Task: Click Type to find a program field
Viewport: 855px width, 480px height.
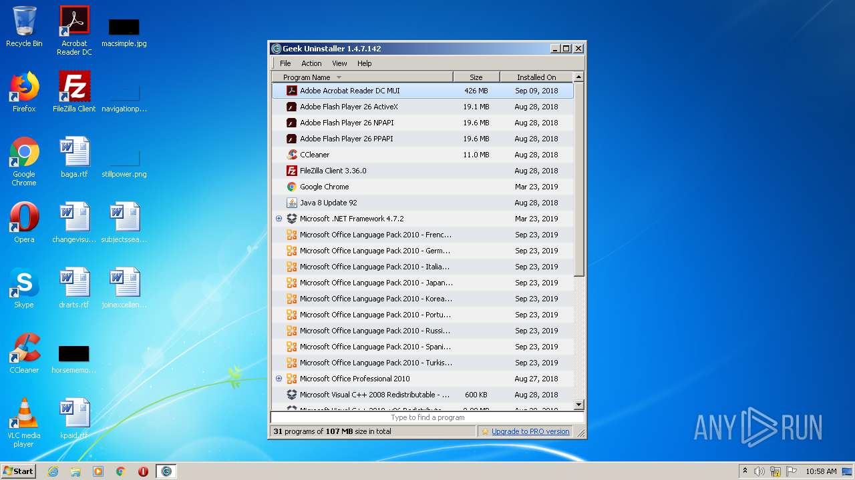Action: (x=427, y=417)
